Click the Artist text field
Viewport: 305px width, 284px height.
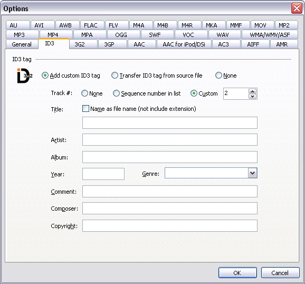point(170,139)
